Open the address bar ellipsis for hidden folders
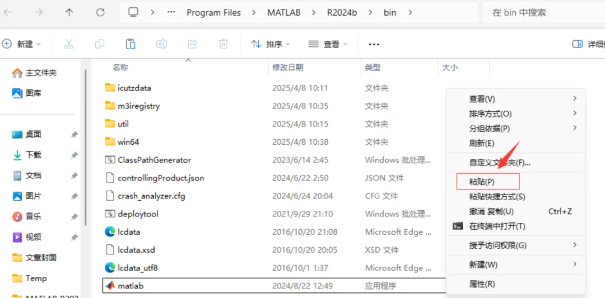The height and width of the screenshot is (298, 605). pyautogui.click(x=171, y=12)
